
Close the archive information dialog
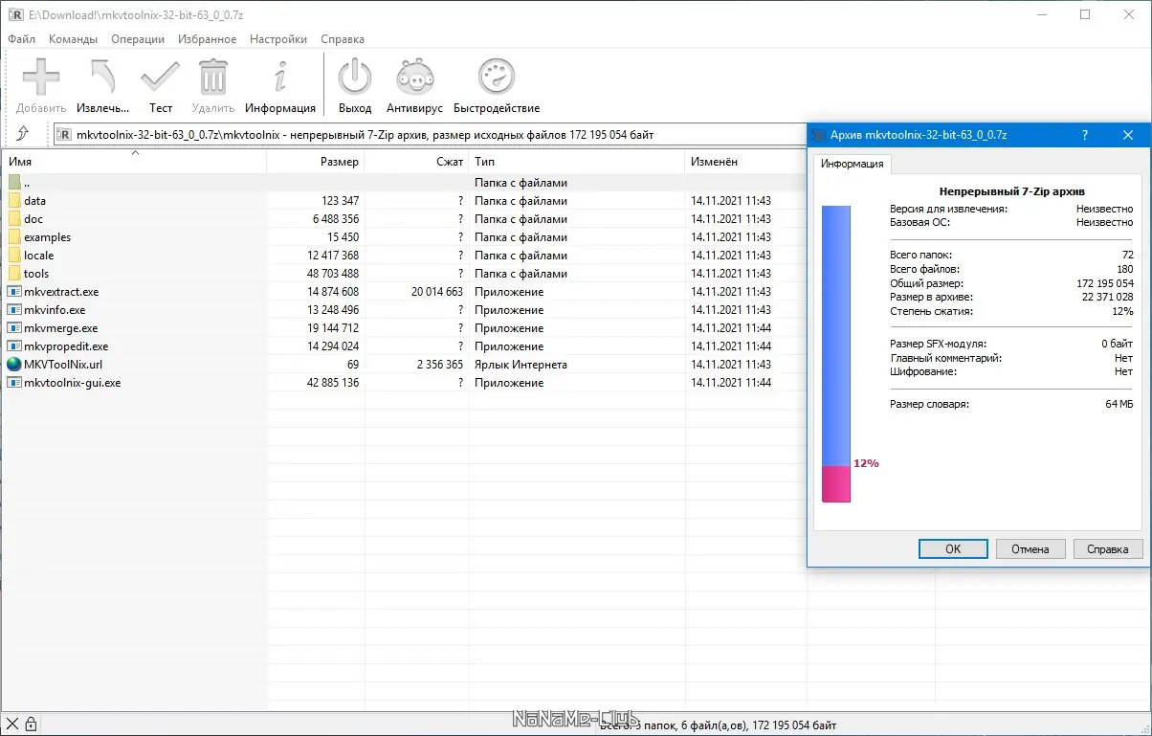click(1128, 135)
